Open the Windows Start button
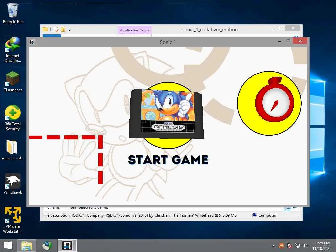This screenshot has height=252, width=336. coord(8,245)
